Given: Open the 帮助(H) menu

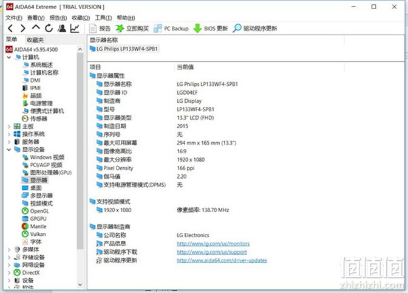Looking at the screenshot, I should [x=126, y=18].
